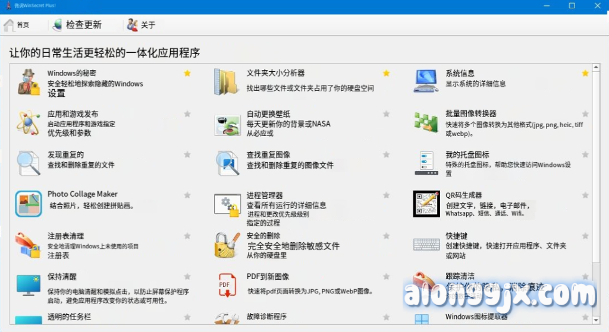This screenshot has width=609, height=332.
Task: Open the Windows的秘密 detective icon
Action: 28,82
